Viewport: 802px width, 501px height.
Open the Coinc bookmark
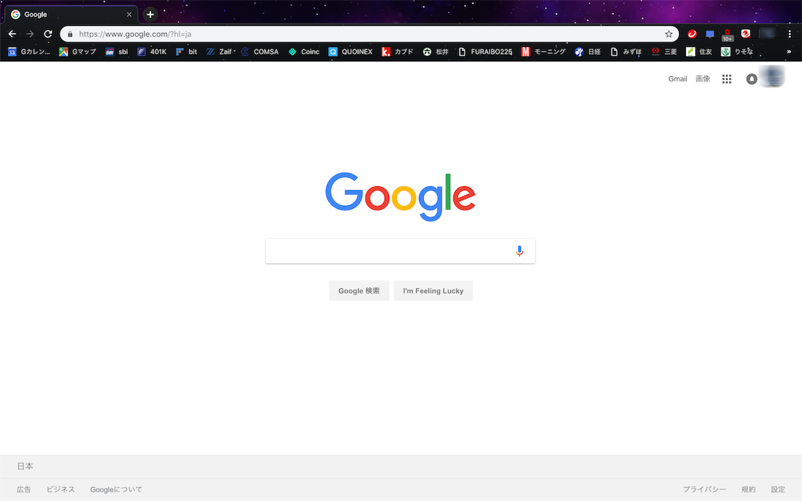304,52
